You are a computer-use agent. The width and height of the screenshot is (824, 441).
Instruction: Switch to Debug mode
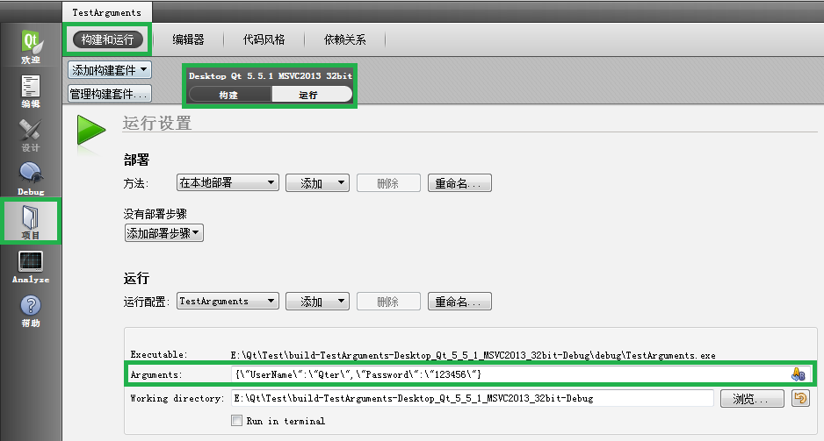[31, 179]
